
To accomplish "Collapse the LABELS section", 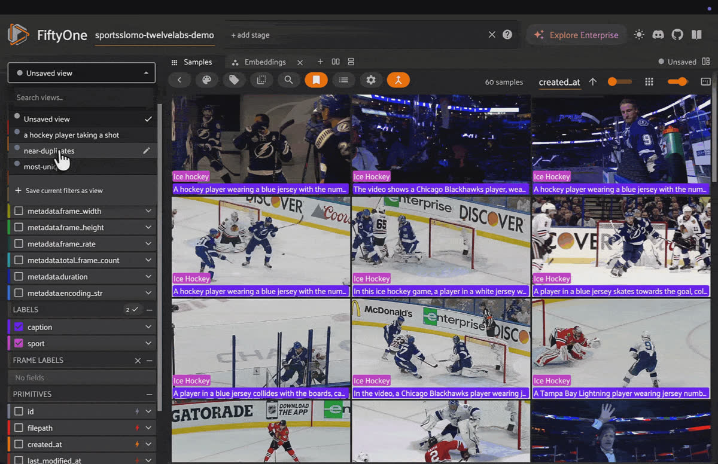I will click(x=149, y=310).
